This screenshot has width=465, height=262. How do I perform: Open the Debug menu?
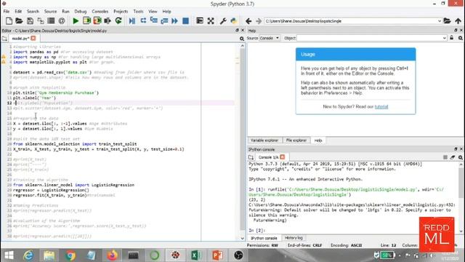(81, 12)
